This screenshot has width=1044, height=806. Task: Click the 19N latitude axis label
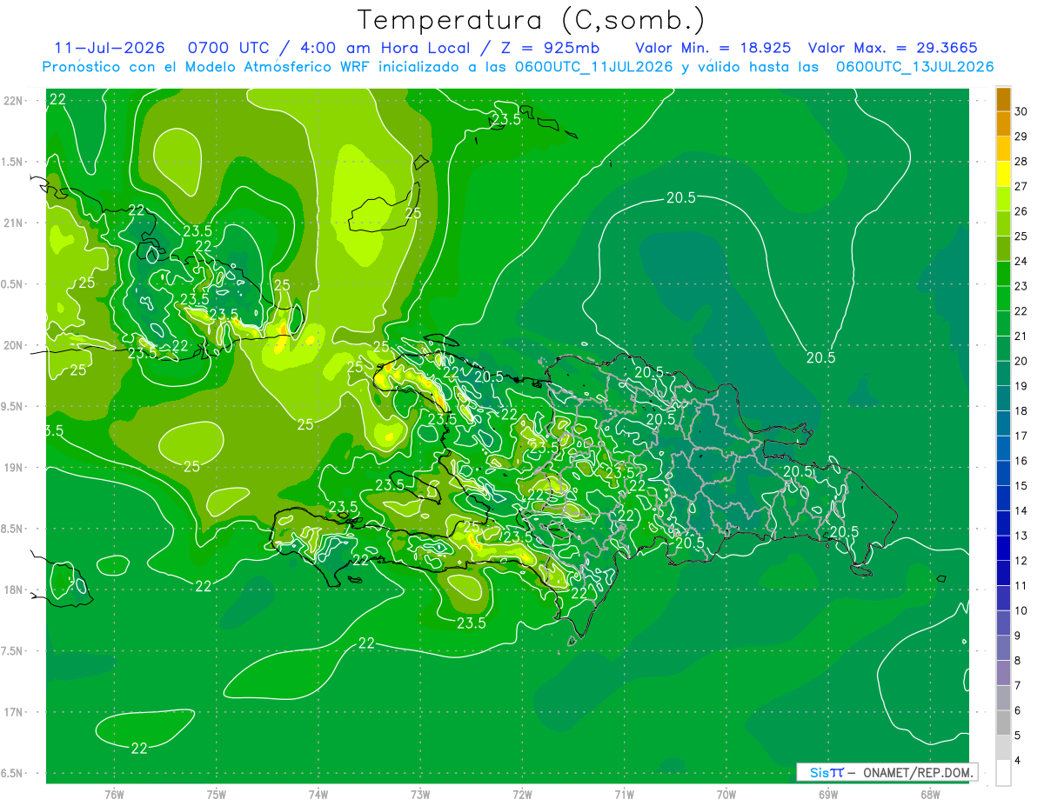pos(13,468)
